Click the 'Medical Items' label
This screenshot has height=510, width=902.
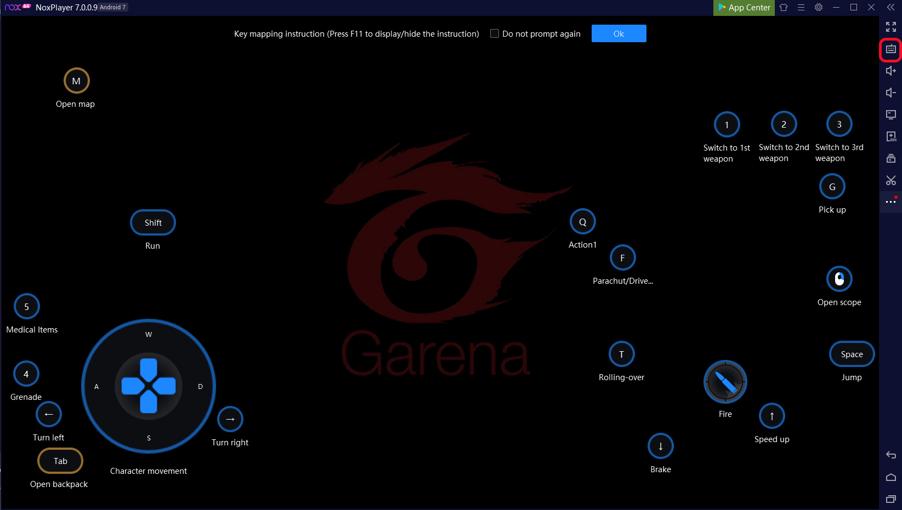point(32,330)
